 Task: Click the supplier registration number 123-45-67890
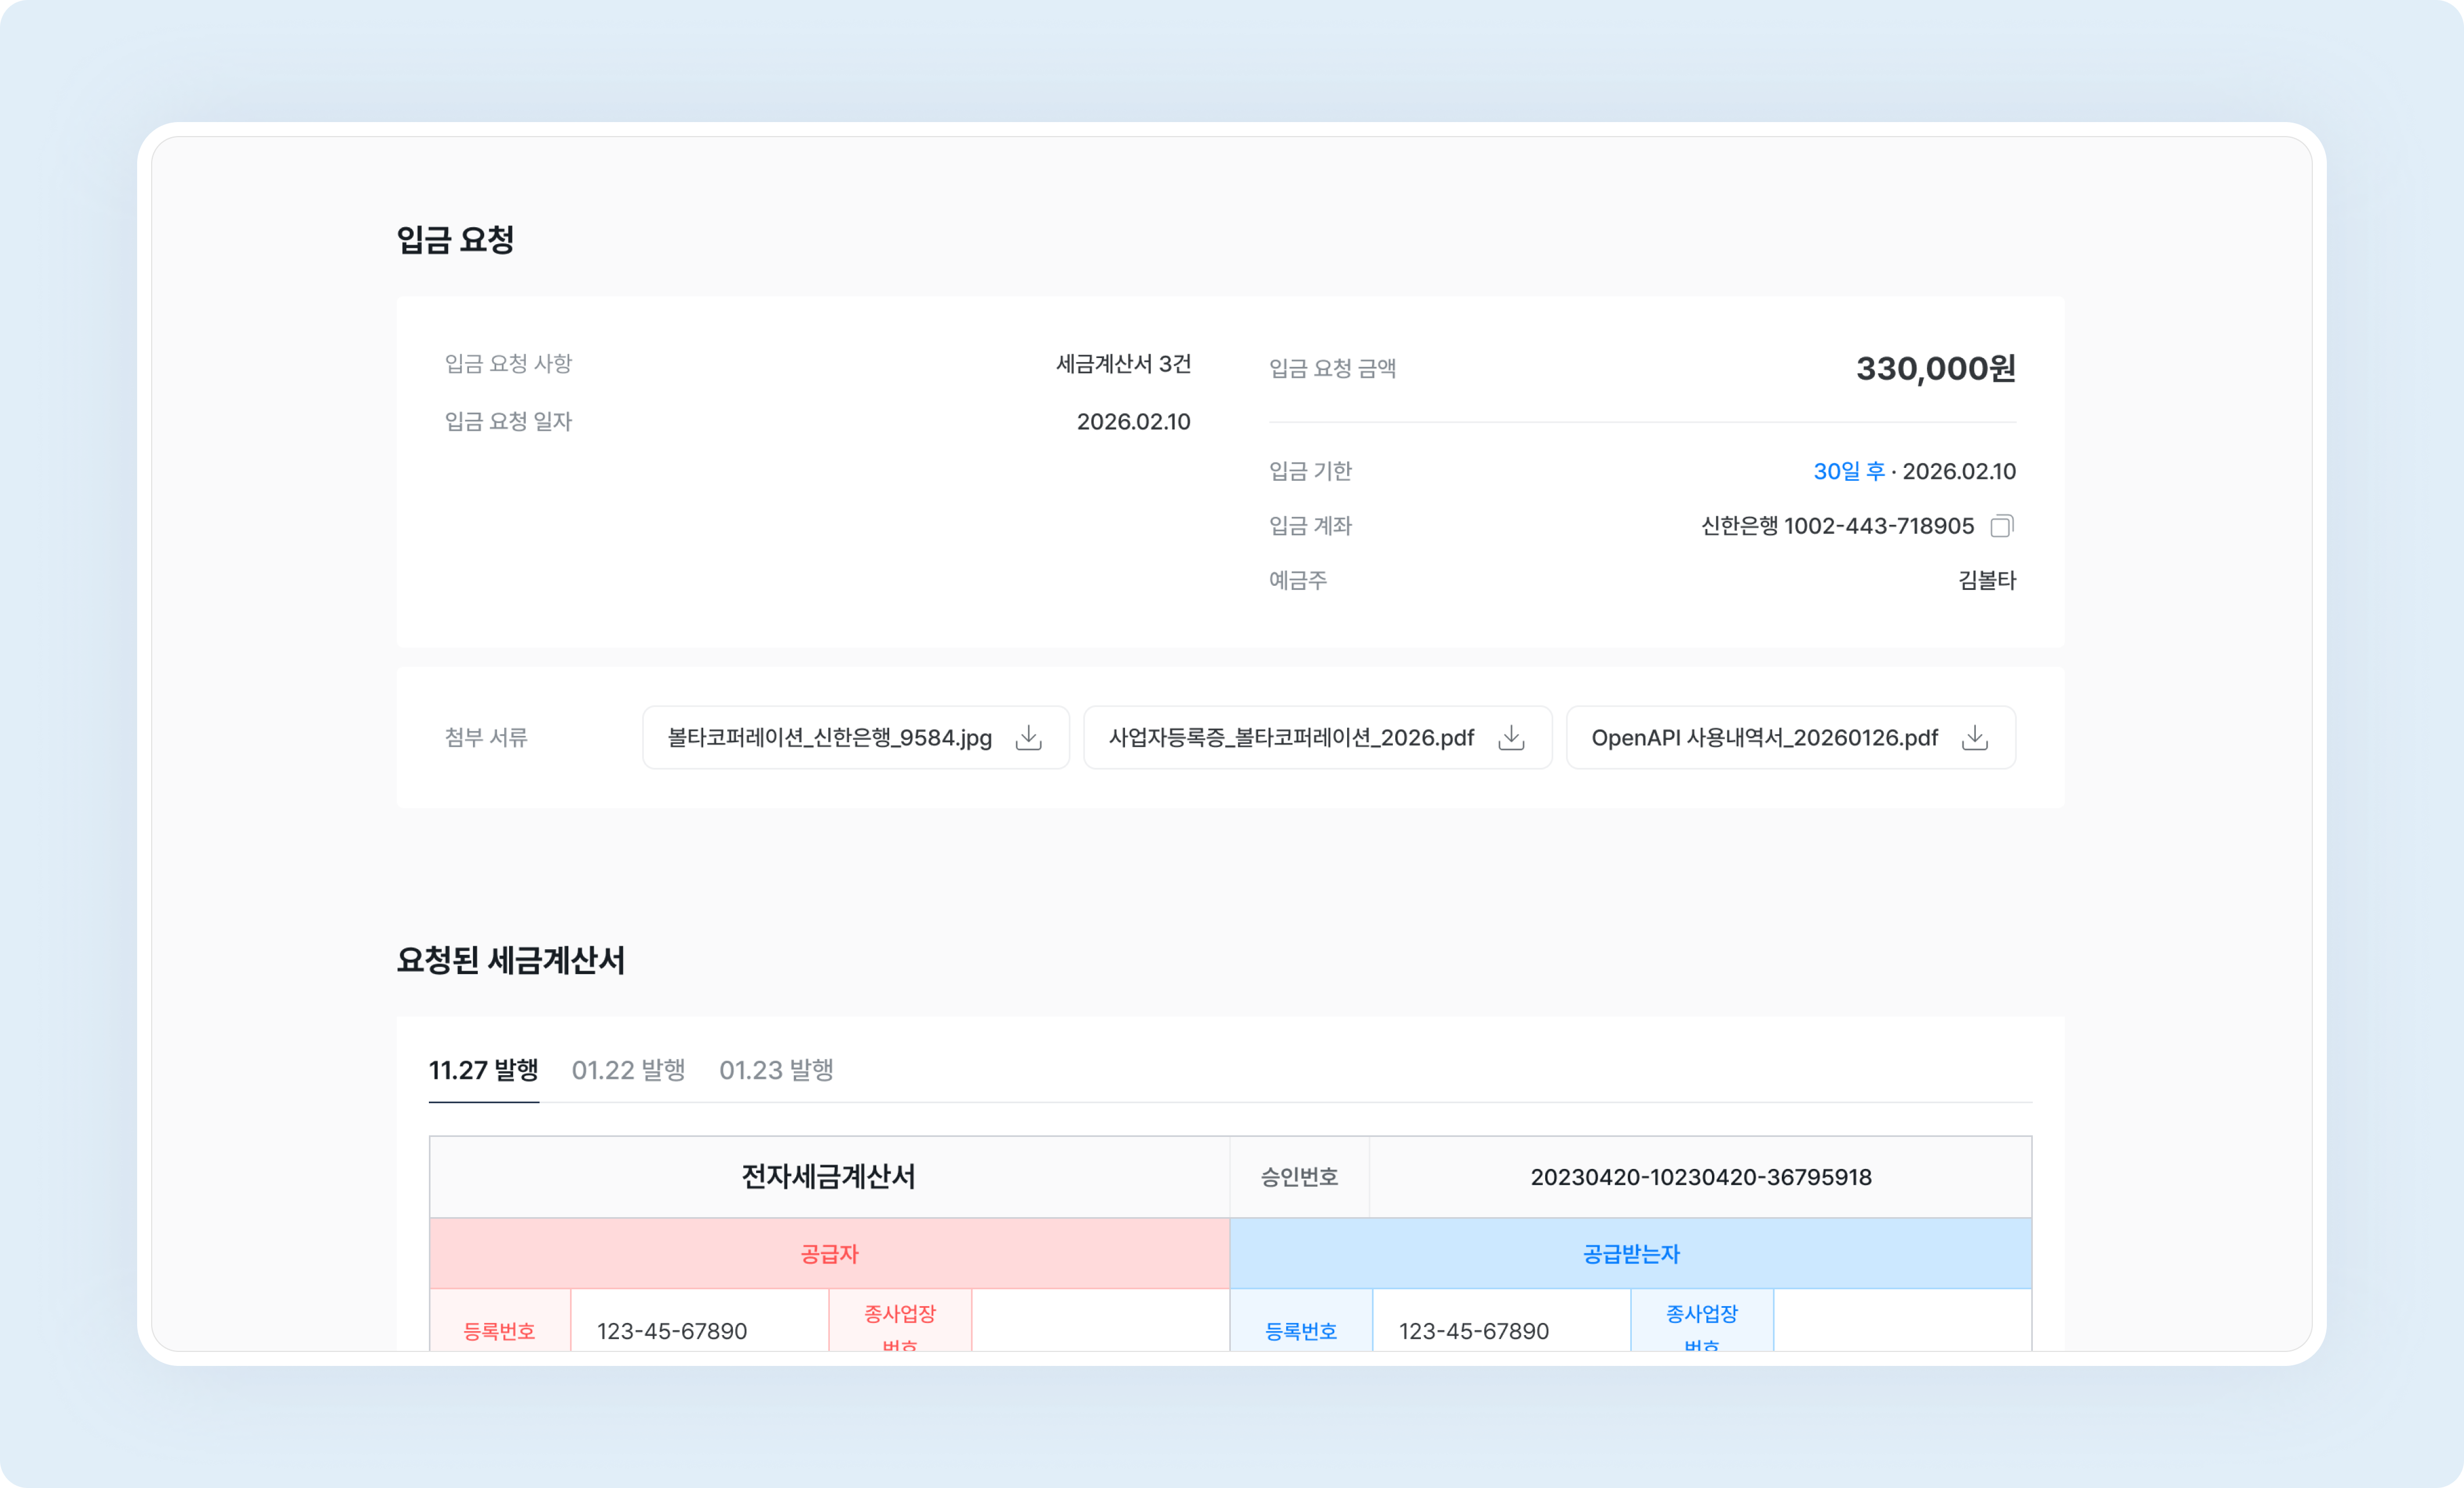point(671,1331)
